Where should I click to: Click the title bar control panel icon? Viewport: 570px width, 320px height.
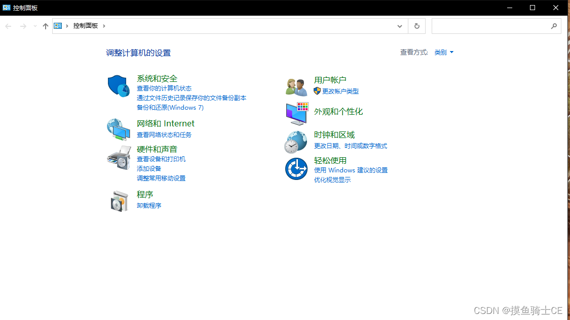(x=7, y=8)
